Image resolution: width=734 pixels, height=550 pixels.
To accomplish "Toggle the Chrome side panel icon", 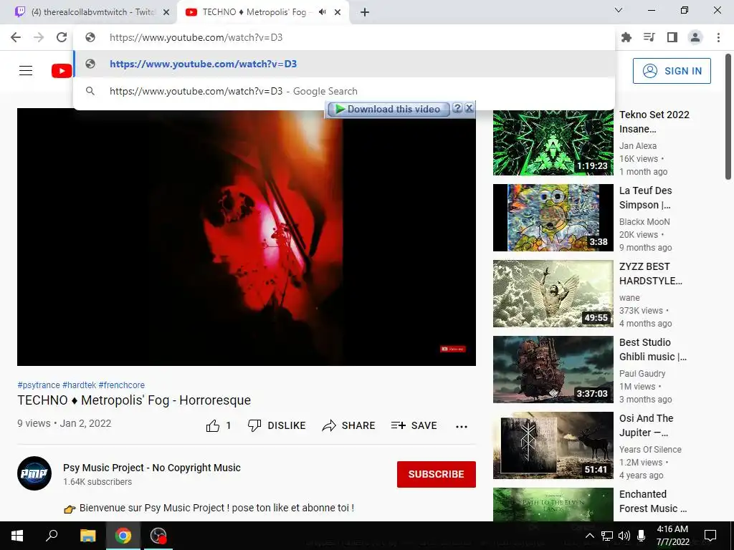I will point(672,37).
